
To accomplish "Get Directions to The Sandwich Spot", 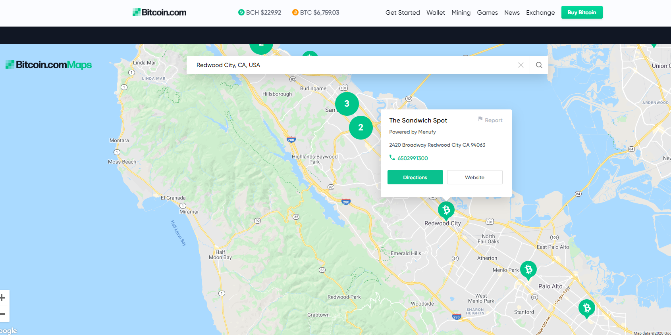I will [415, 177].
